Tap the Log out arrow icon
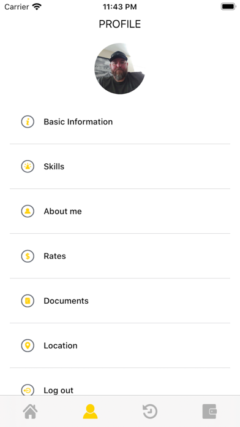 (x=28, y=390)
